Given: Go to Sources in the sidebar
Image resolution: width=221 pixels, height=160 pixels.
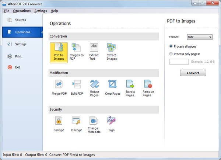Looking at the screenshot, I should coord(20,20).
